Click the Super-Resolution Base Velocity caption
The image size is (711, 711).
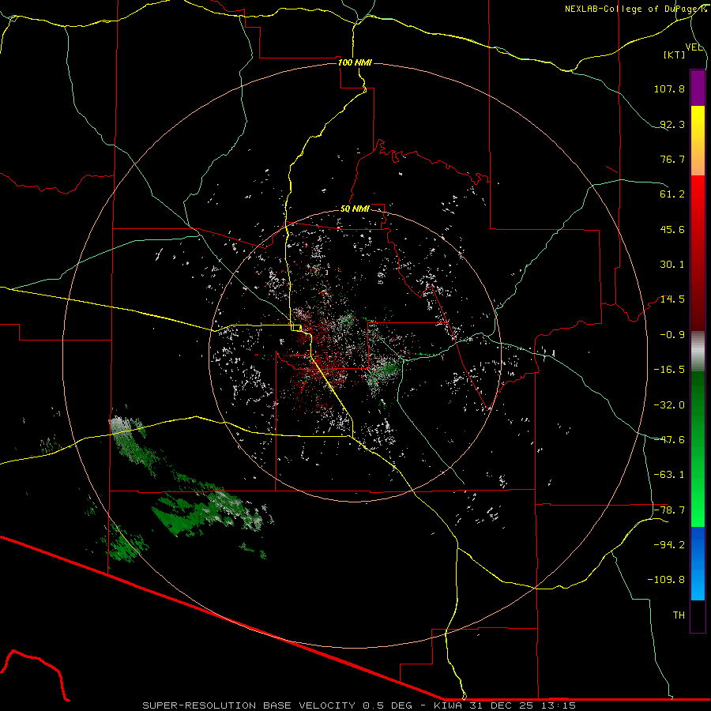(359, 705)
